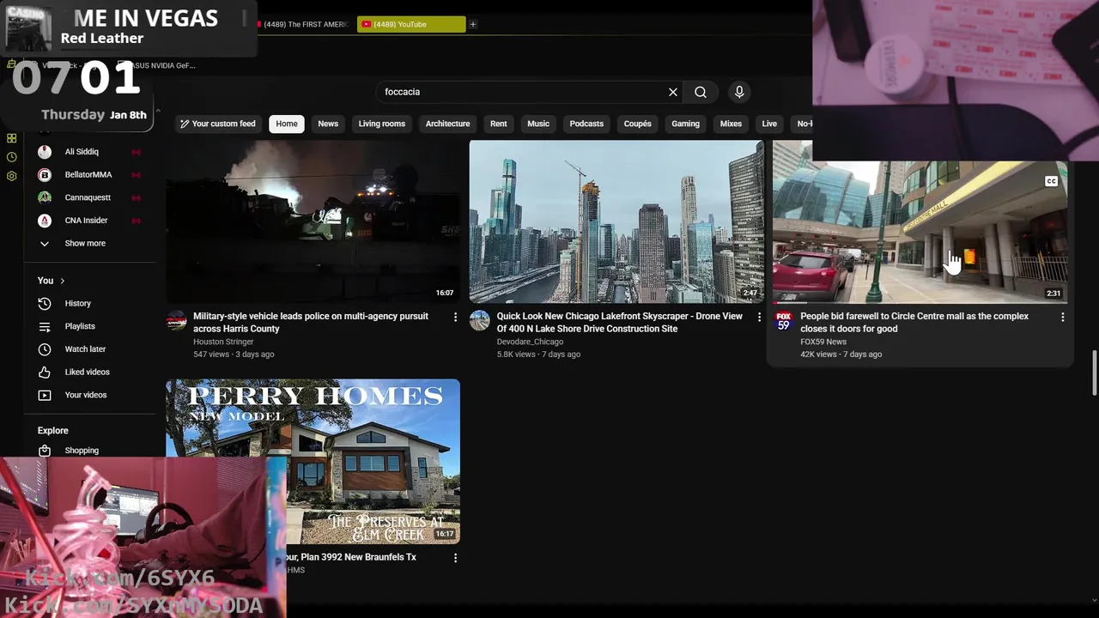Start voice search with microphone icon
This screenshot has width=1099, height=618.
(739, 92)
